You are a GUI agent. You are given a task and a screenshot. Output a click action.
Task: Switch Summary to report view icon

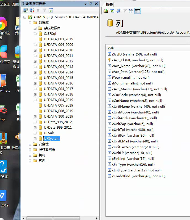pos(138,11)
